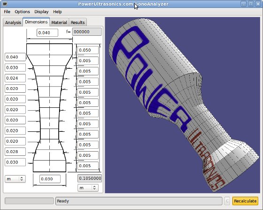Click the total length field 0.1050000

coord(90,178)
